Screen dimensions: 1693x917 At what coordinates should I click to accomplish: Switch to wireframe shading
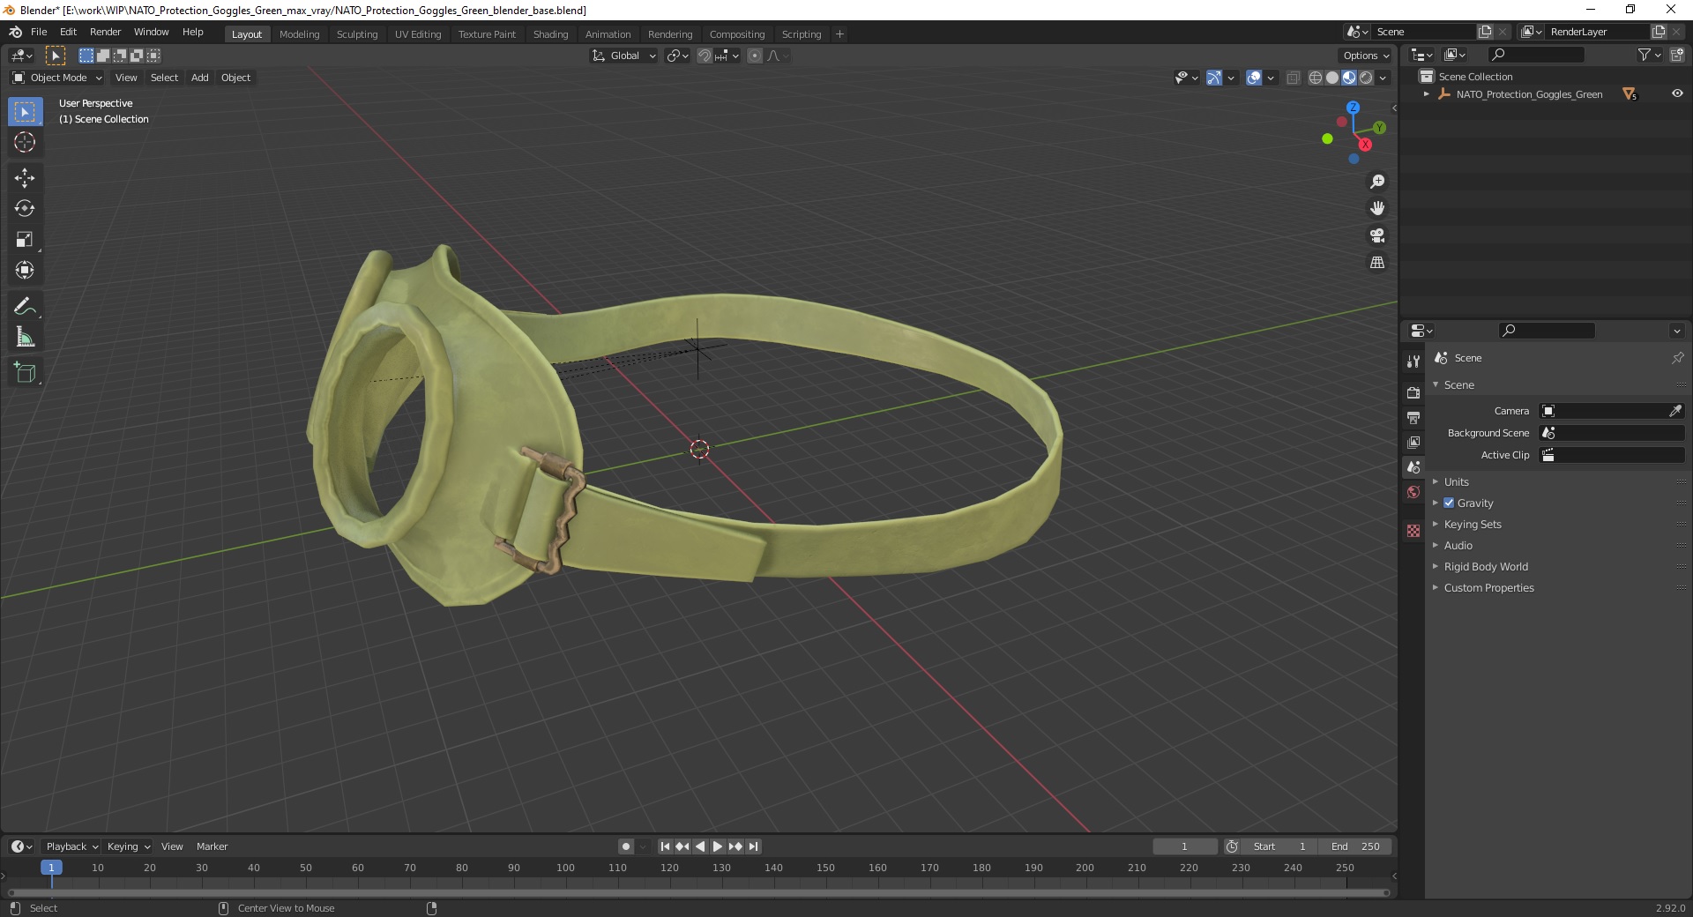coord(1315,78)
